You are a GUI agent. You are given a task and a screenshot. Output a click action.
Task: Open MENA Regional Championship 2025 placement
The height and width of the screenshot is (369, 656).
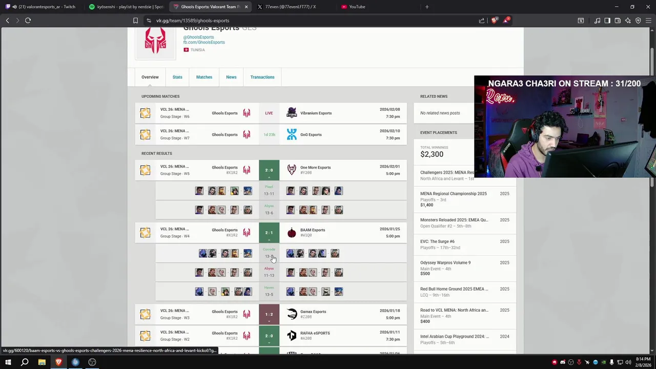[465, 199]
